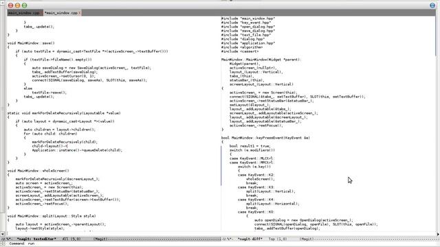Viewport: 440px width, 247px height.
Task: Click line with dynamic_cast<Layout *>(value)
Action: tap(65, 121)
